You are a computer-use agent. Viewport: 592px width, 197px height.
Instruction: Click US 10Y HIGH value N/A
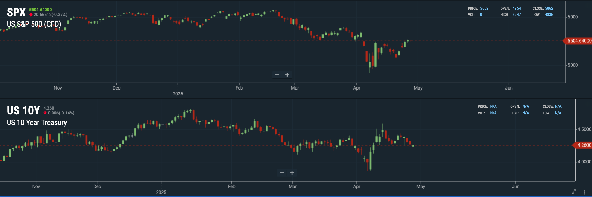tap(525, 113)
